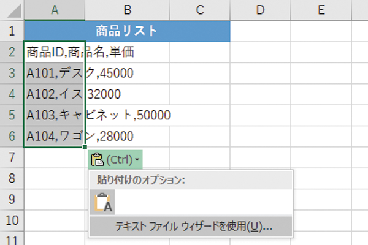368x245 pixels.
Task: Select the cell with A104,ワゴン,28000
Action: pos(55,136)
